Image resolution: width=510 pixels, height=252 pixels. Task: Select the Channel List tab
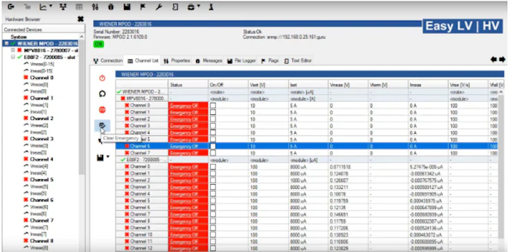pyautogui.click(x=143, y=61)
